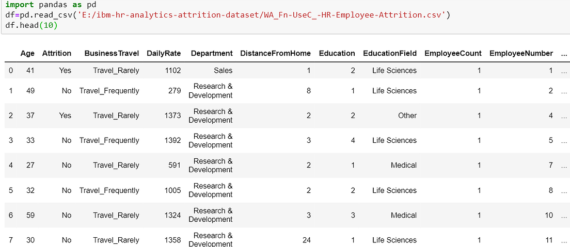This screenshot has height=247, width=570.
Task: Click DistanceFromHome value 24
Action: [x=307, y=240]
